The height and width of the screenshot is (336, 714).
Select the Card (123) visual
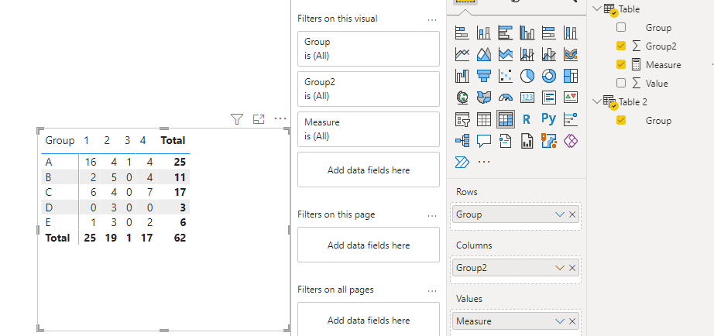[527, 98]
